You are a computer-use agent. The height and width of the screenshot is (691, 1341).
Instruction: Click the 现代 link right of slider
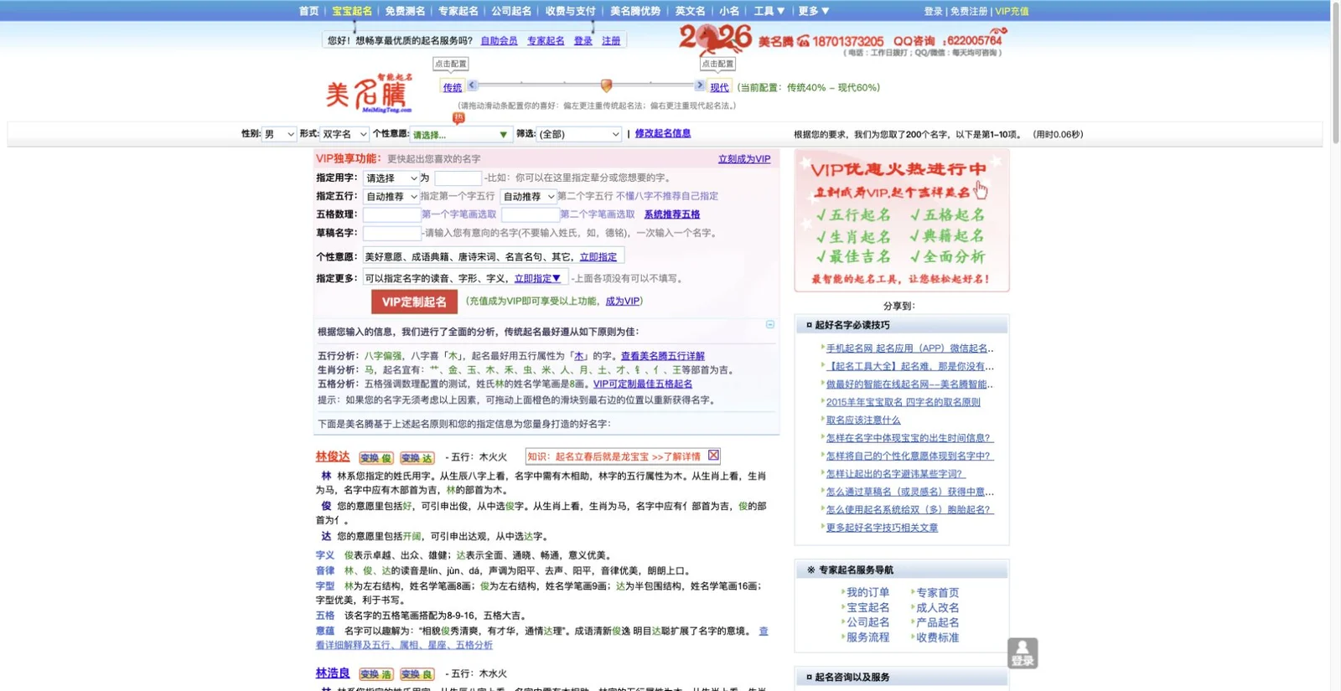719,88
